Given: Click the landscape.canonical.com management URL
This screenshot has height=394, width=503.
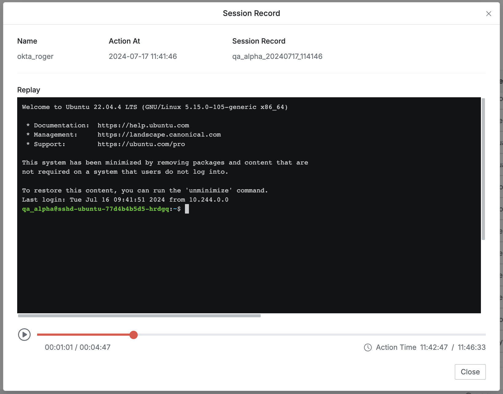Looking at the screenshot, I should (159, 135).
